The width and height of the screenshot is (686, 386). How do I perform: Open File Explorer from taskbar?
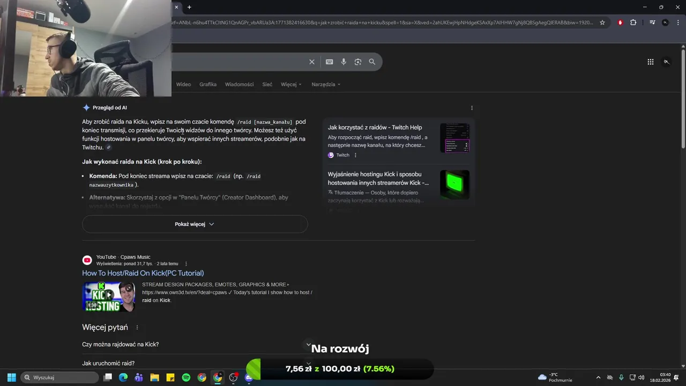tap(154, 377)
